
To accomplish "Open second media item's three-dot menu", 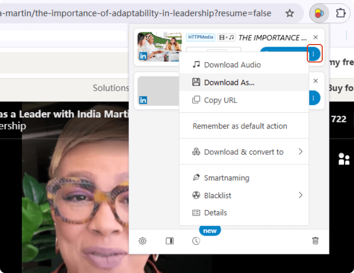I will pyautogui.click(x=314, y=98).
